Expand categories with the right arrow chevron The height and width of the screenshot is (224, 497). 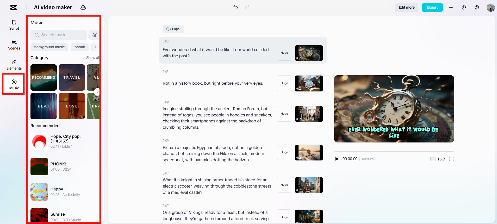[x=97, y=92]
